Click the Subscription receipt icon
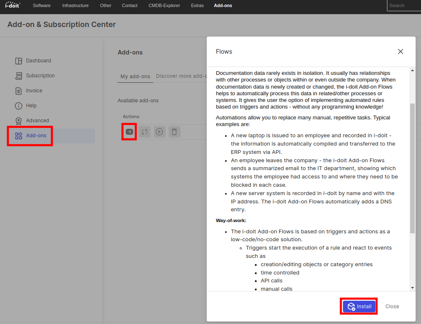 [x=19, y=76]
